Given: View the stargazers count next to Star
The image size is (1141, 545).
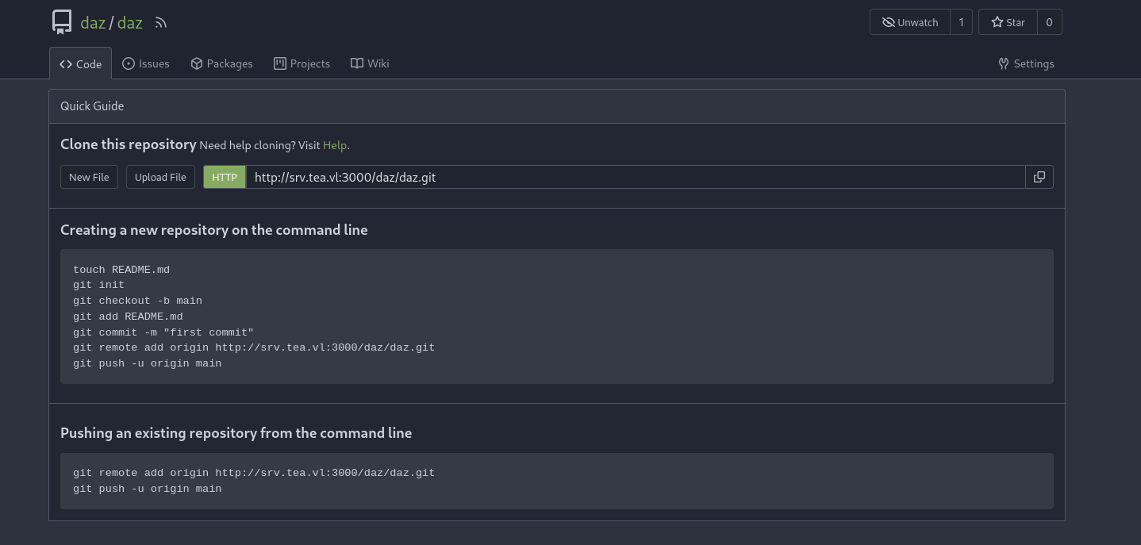Looking at the screenshot, I should click(x=1049, y=22).
